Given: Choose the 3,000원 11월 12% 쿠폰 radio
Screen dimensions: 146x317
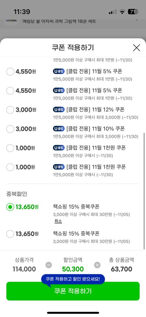Looking at the screenshot, I should [10, 110].
